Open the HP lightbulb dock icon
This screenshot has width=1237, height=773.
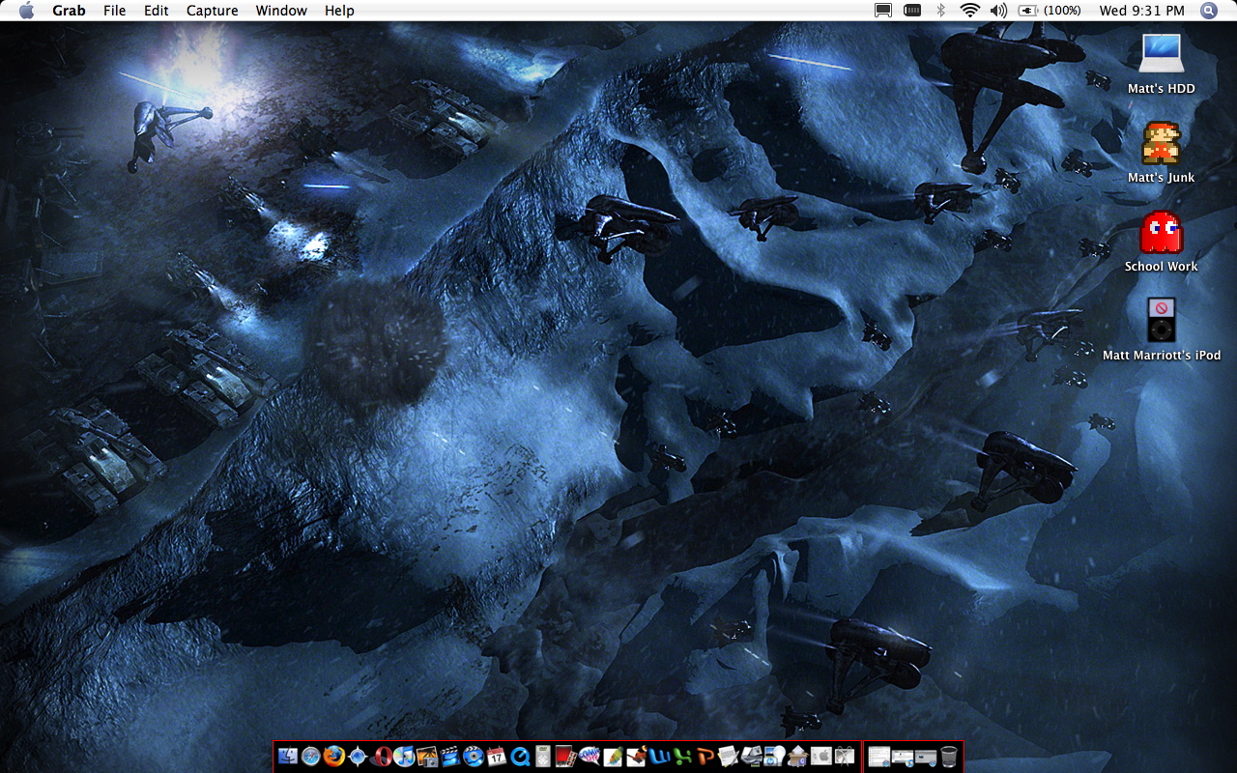(x=773, y=757)
